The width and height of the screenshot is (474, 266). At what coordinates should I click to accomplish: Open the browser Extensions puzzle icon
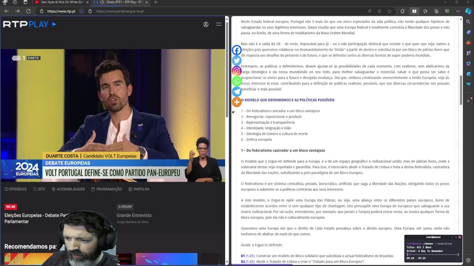point(403,11)
